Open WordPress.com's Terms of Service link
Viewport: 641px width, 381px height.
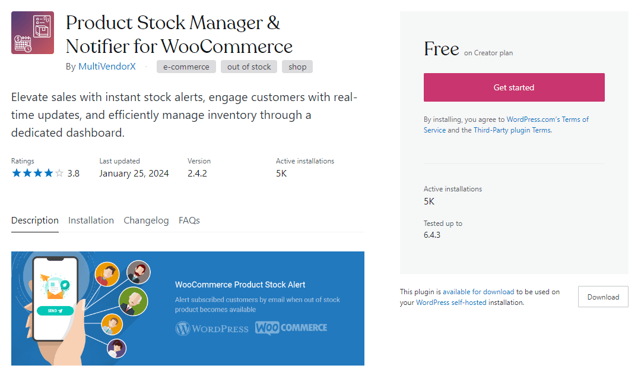point(548,119)
